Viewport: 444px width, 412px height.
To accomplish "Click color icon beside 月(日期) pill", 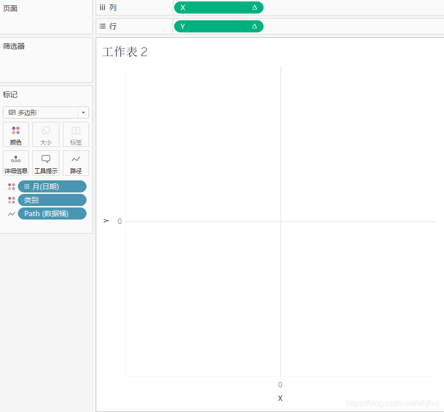I will (x=12, y=186).
